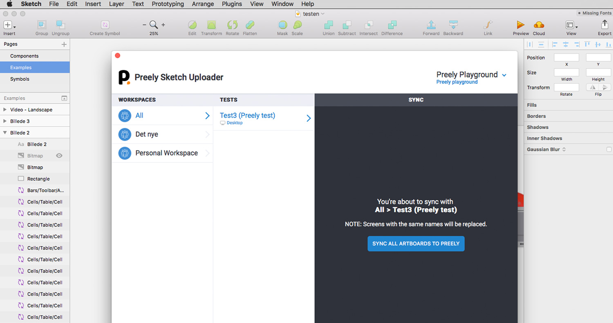
Task: Open the Arrange menu
Action: (203, 4)
